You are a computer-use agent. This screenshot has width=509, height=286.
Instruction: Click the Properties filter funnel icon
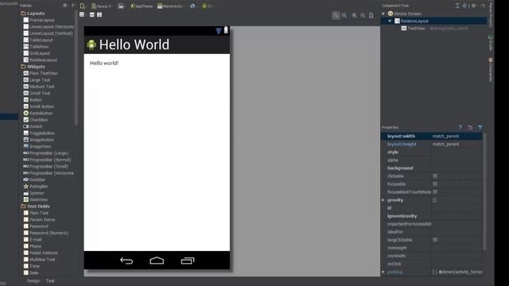(480, 127)
